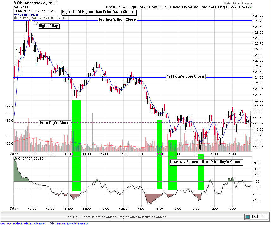Click 12:00 on the price chart time axis
The width and height of the screenshot is (273, 225).
click(x=105, y=154)
